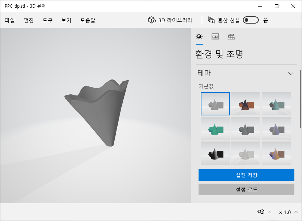Select the orange and purple theme thumbnail
Screen dimensions: 302x221
point(276,153)
